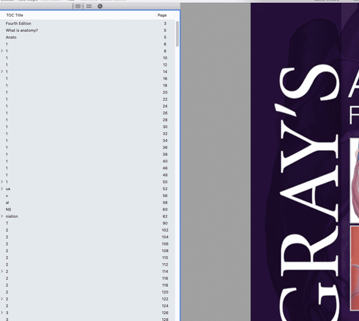Select the 'v' outline row, page 56
The height and width of the screenshot is (321, 359).
[x=88, y=196]
